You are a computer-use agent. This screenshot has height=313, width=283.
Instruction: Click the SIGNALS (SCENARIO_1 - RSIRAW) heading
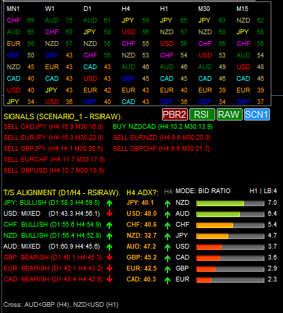pyautogui.click(x=63, y=117)
